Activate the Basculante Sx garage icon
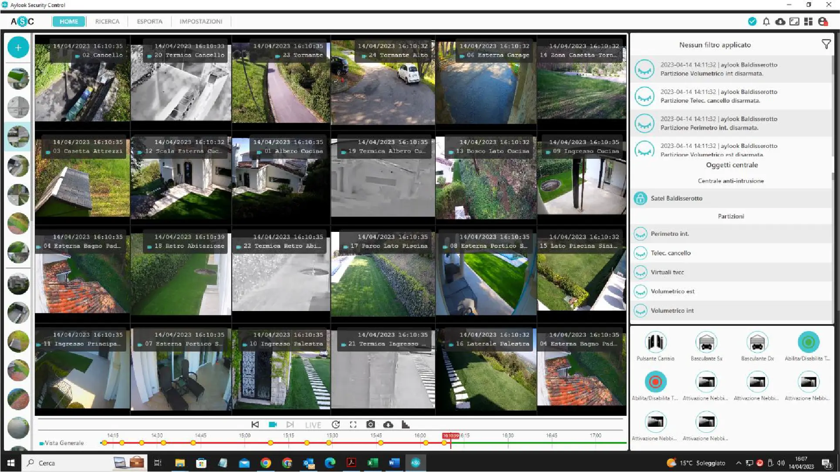Viewport: 840px width, 472px height. coord(706,342)
